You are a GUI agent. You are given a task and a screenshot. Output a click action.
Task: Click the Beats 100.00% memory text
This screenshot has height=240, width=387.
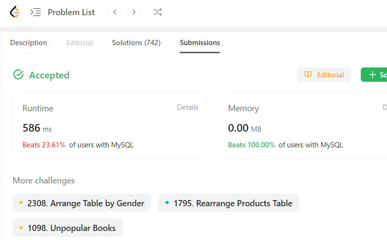[x=251, y=145]
